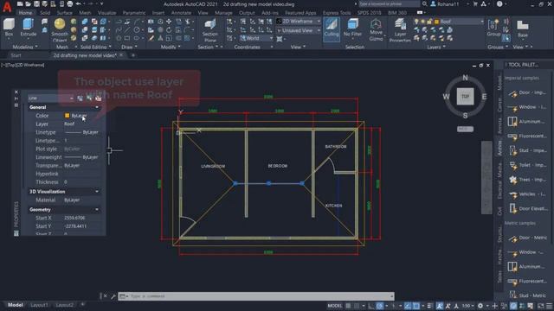Click the keyword search field in title bar
The height and width of the screenshot is (311, 554).
pyautogui.click(x=390, y=4)
